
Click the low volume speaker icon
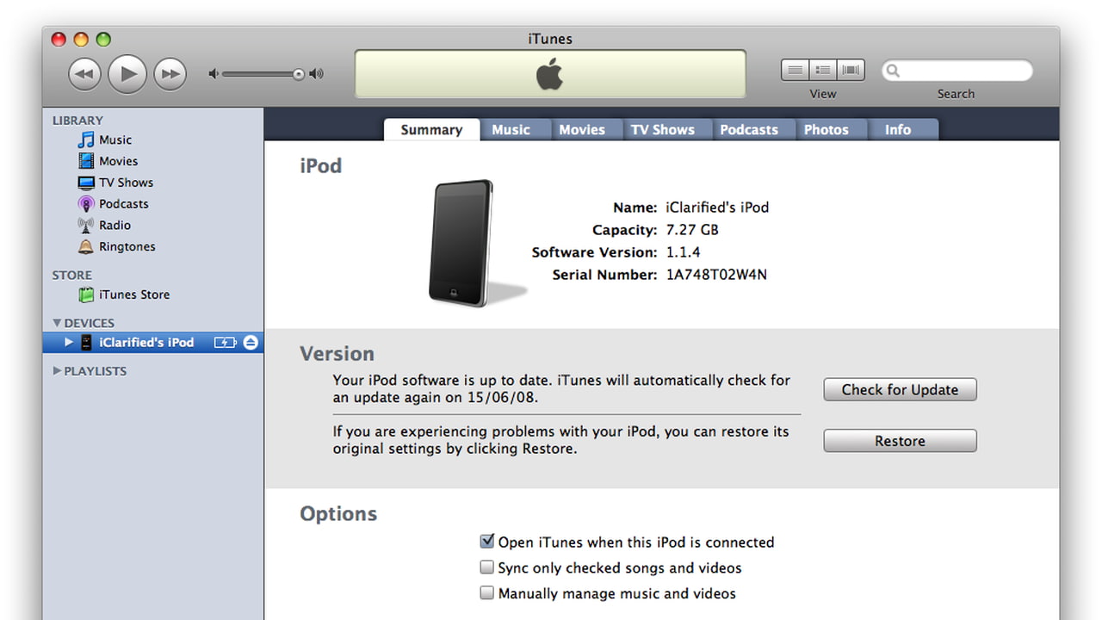[x=214, y=74]
